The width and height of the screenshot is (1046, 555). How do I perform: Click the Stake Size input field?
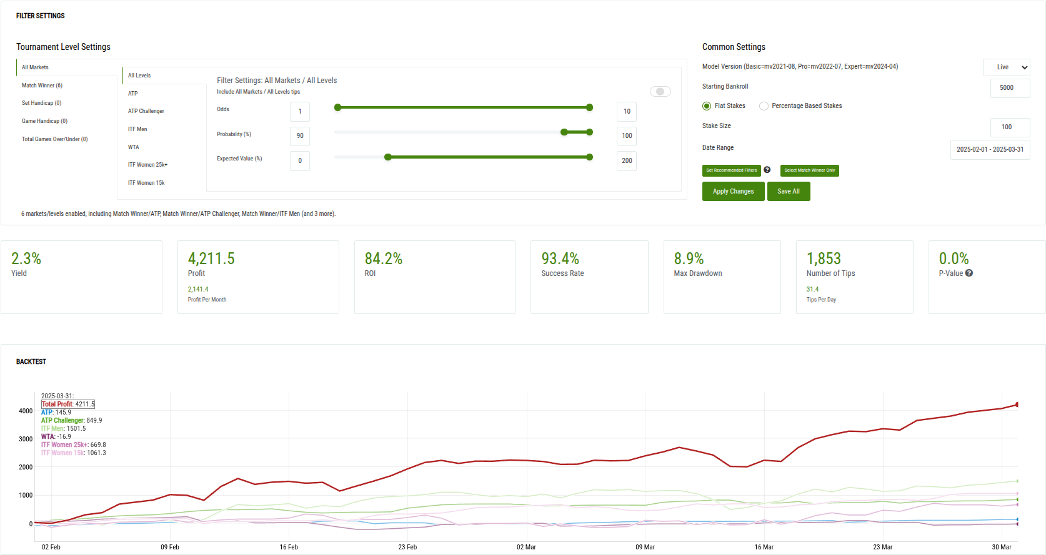pos(1010,127)
